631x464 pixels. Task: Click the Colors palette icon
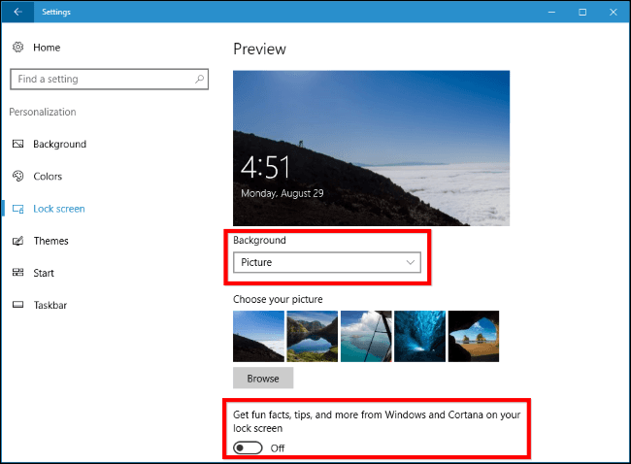pos(17,176)
